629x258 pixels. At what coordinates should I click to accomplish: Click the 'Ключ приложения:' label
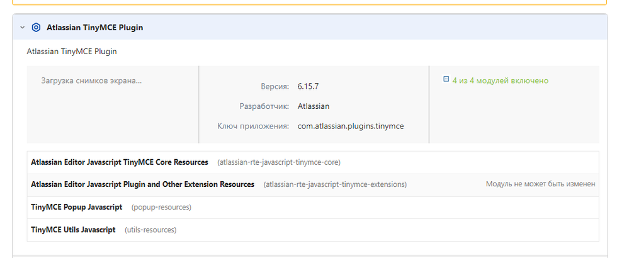click(253, 126)
